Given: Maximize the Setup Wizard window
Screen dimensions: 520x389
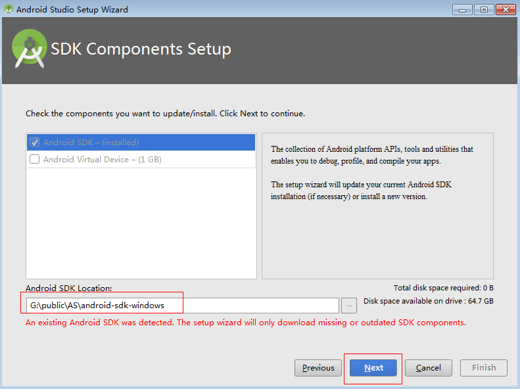Looking at the screenshot, I should tap(483, 9).
